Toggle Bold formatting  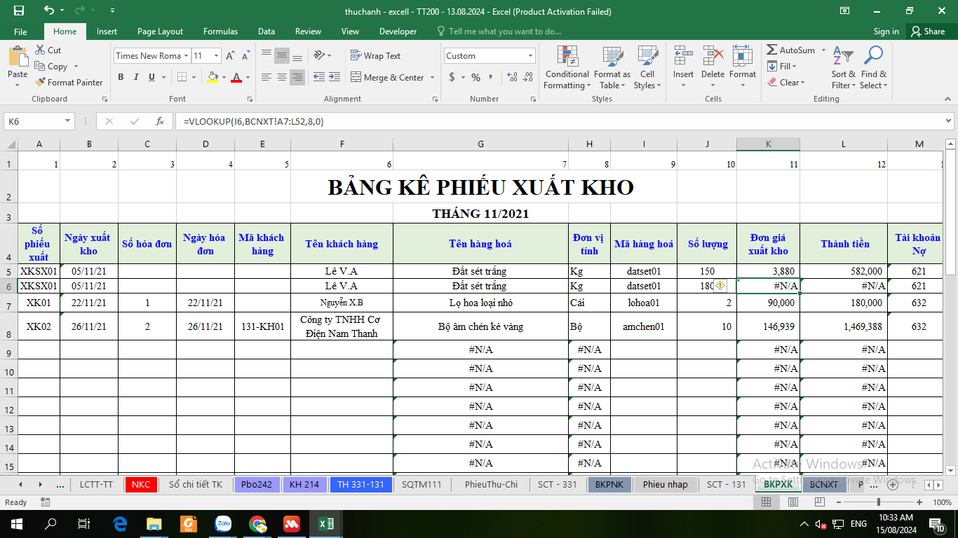tap(121, 77)
